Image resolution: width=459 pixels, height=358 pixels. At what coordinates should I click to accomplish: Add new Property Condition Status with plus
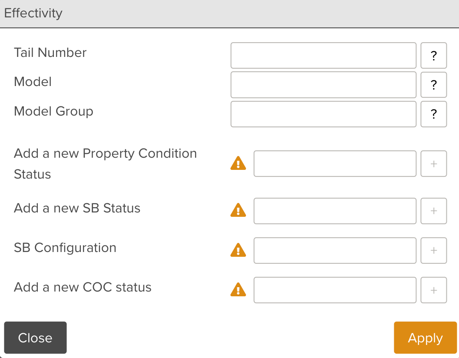(x=433, y=164)
